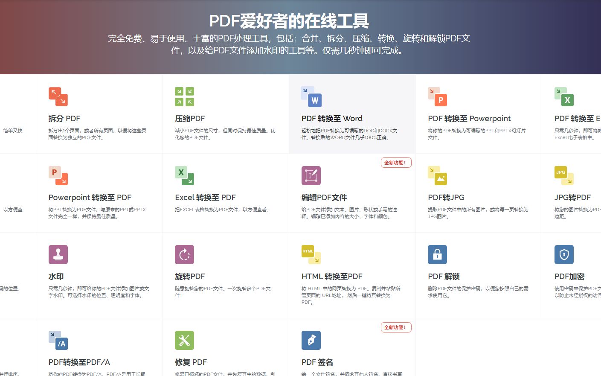
Task: Click the description text under 拆分 PDF
Action: point(98,134)
